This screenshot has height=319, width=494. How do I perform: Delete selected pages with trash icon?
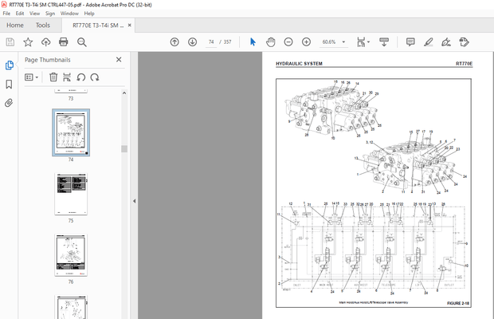click(53, 77)
